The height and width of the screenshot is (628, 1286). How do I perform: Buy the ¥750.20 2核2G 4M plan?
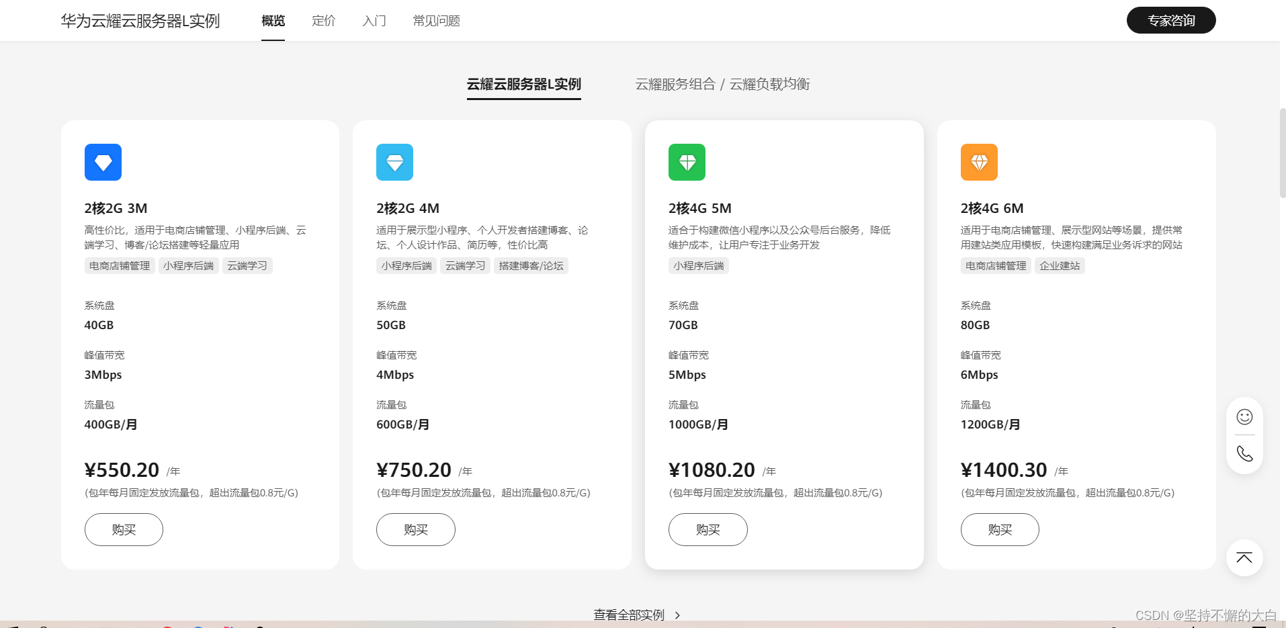pyautogui.click(x=416, y=529)
